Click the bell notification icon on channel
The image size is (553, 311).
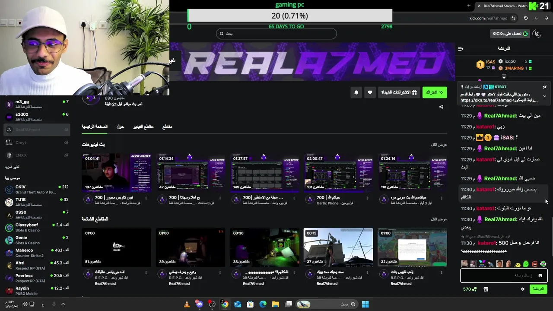(356, 92)
